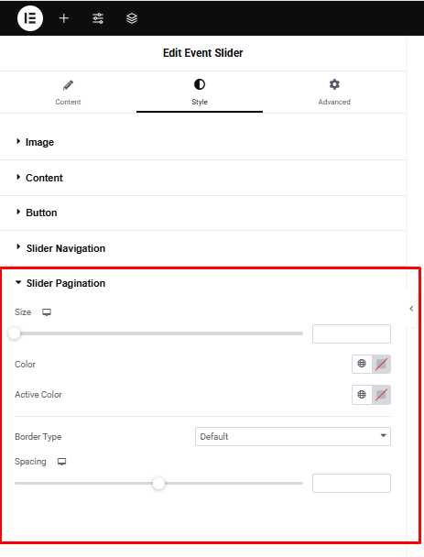The image size is (424, 557).
Task: Toggle responsive device icon next to Size
Action: [47, 312]
